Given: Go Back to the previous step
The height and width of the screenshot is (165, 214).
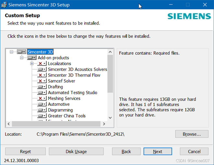Looking at the screenshot, I should (x=126, y=151).
